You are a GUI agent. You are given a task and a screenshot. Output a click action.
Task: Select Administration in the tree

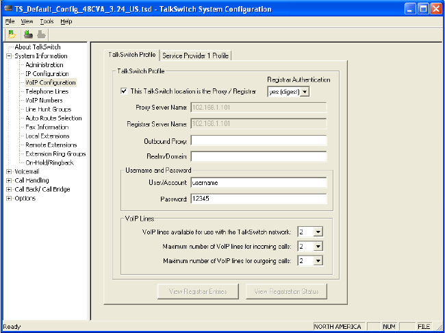click(x=44, y=65)
